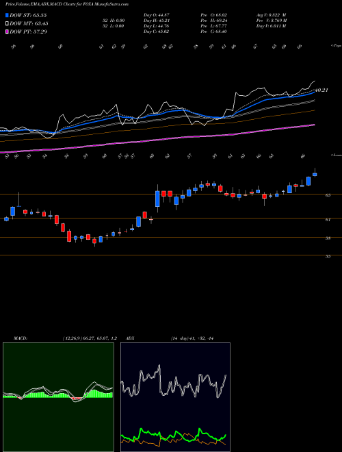This screenshot has height=452, width=342.
Task: Click the 'Day O: 44.87' value
Action: click(156, 15)
